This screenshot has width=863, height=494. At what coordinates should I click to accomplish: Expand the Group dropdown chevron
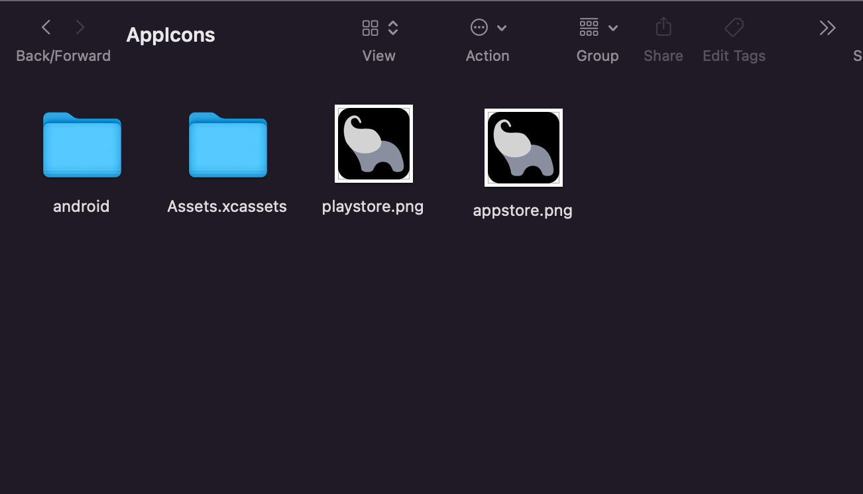[x=613, y=28]
